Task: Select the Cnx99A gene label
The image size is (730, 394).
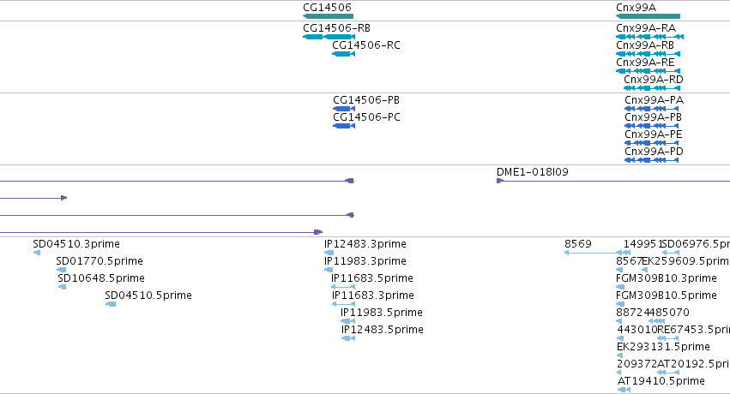Action: [636, 8]
